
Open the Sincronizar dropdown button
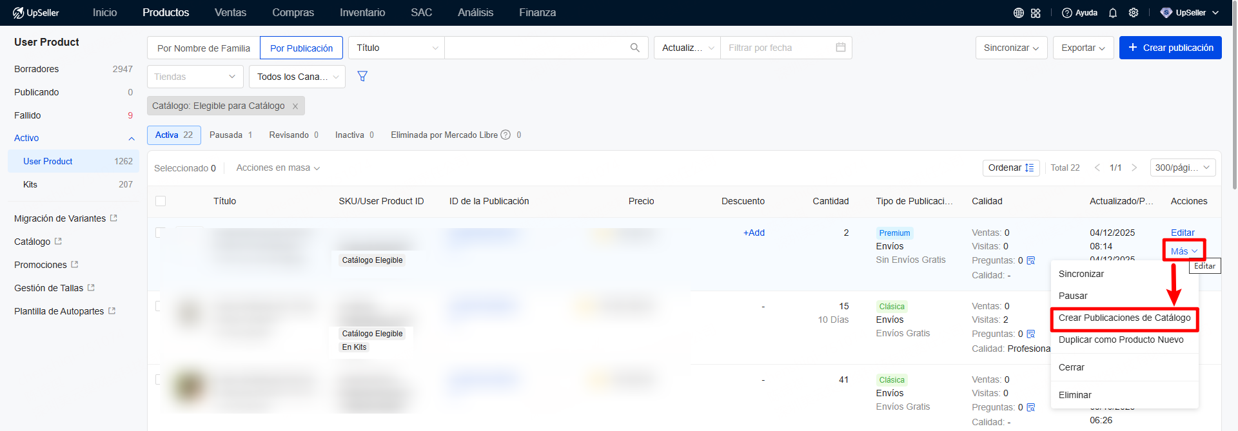1010,48
